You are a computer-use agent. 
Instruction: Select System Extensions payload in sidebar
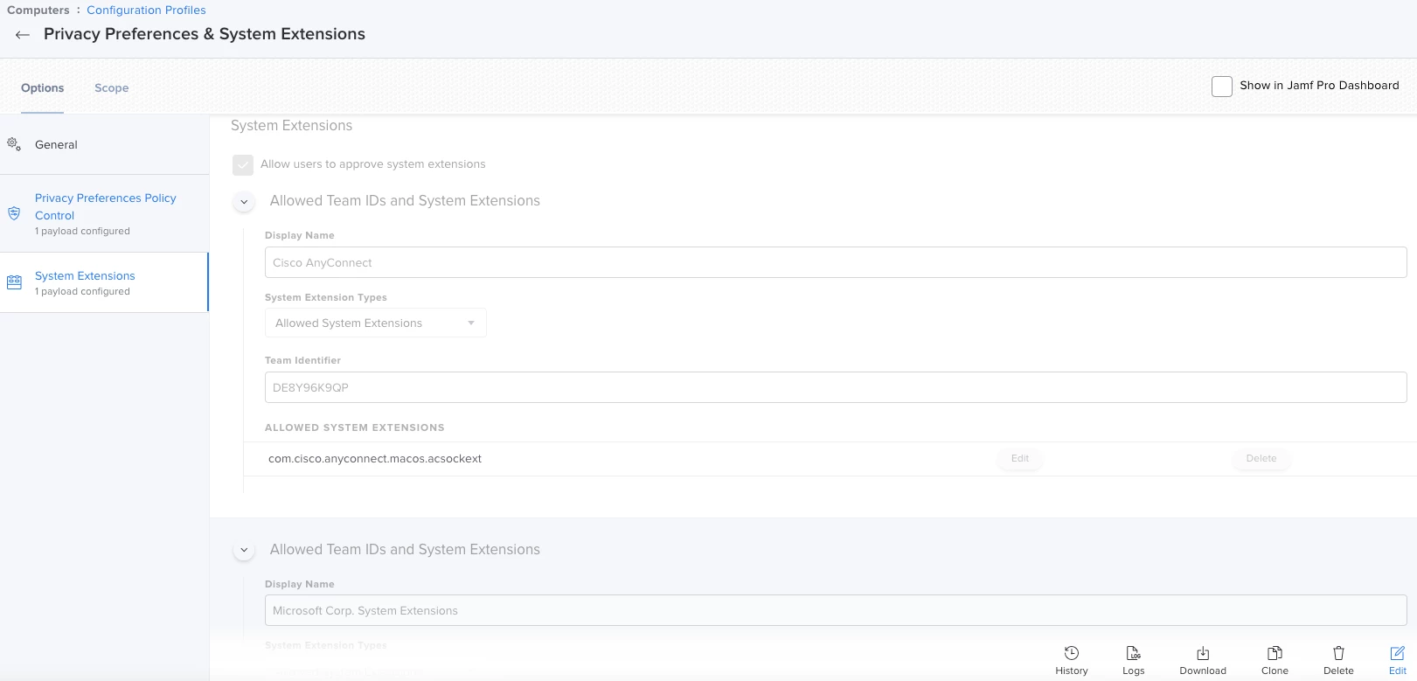click(104, 282)
